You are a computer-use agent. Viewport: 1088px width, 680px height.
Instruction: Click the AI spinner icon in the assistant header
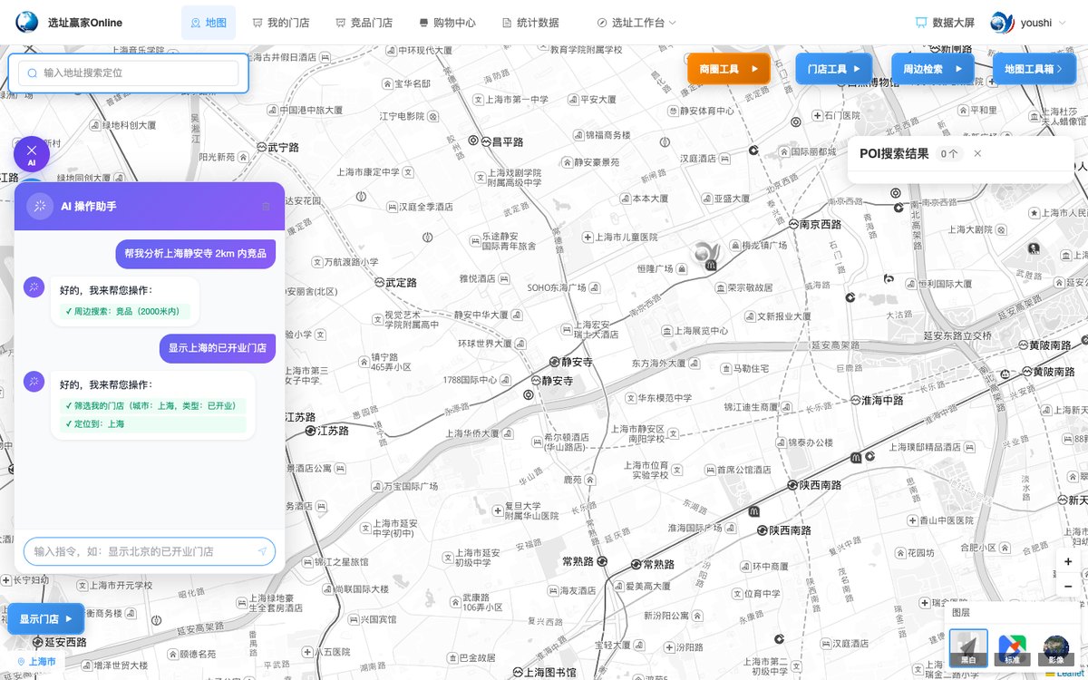click(40, 207)
